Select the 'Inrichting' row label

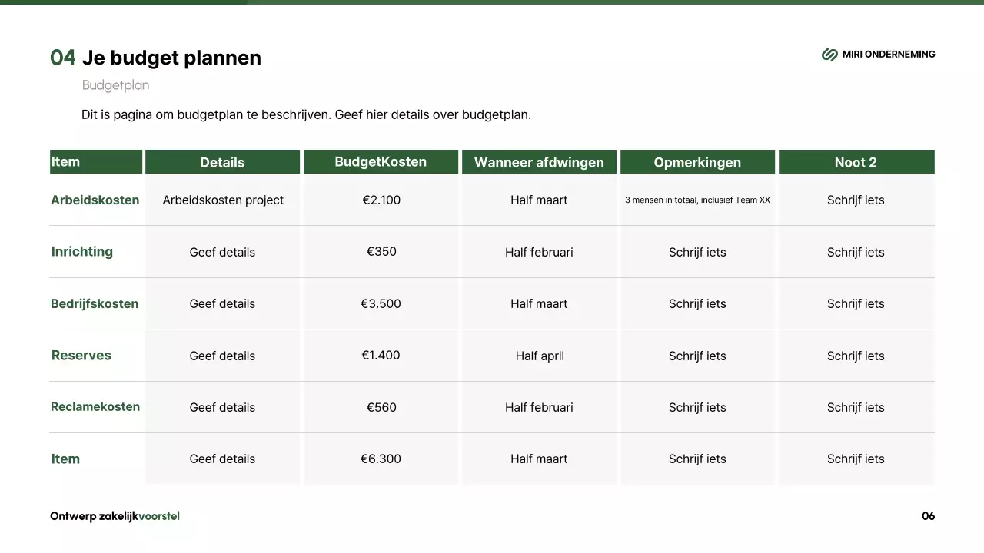click(x=82, y=252)
